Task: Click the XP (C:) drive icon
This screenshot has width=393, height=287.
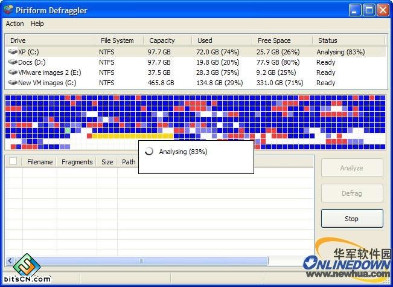Action: click(x=13, y=52)
